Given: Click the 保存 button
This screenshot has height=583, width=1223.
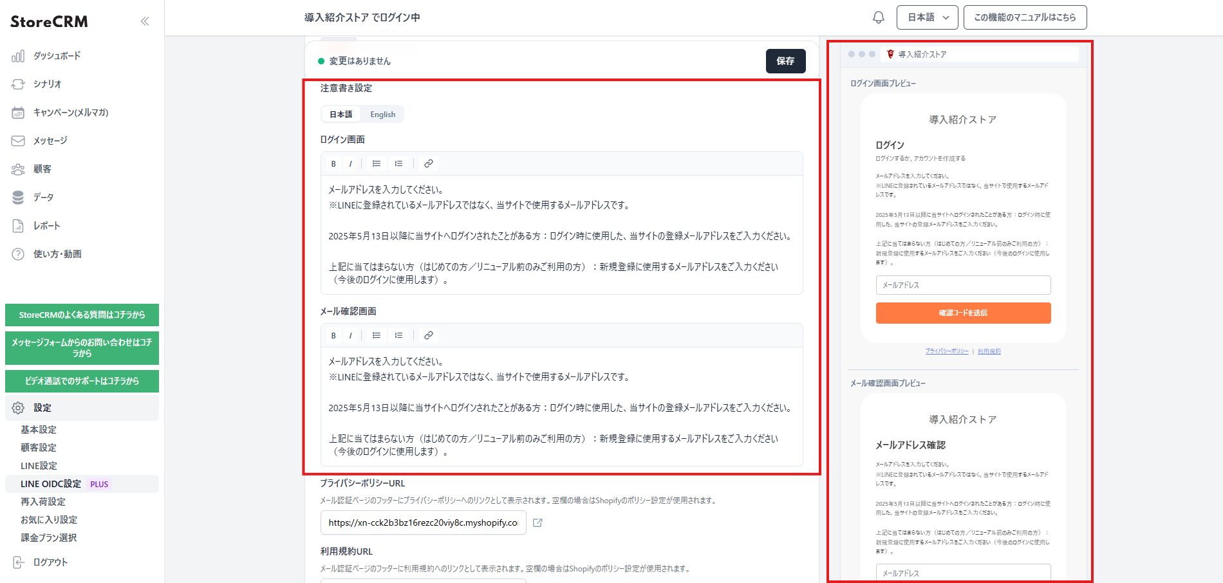Looking at the screenshot, I should click(x=785, y=61).
